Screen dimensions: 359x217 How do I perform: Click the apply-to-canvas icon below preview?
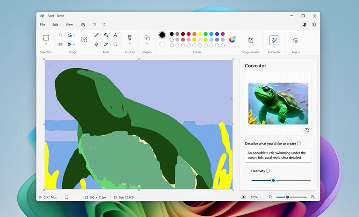tap(307, 130)
